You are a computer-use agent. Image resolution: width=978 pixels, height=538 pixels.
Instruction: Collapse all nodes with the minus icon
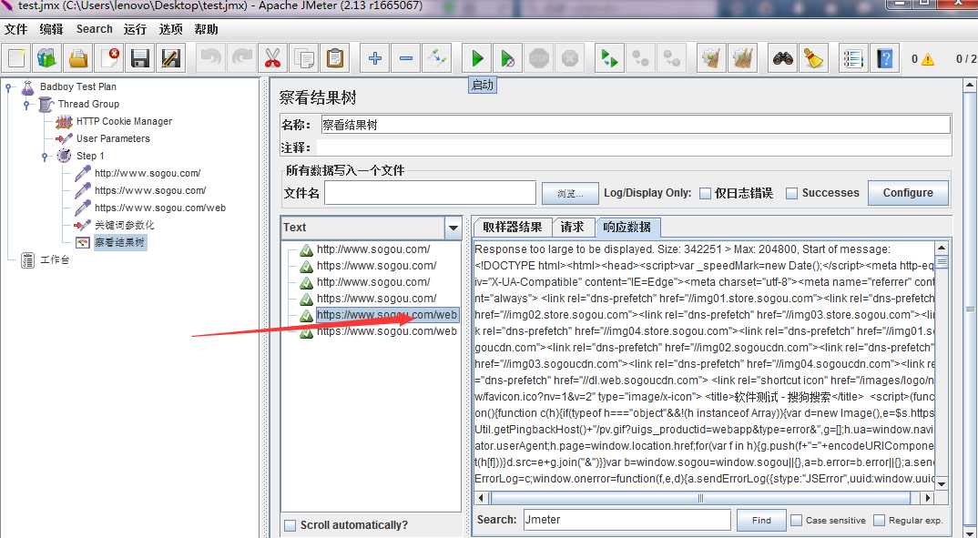pyautogui.click(x=405, y=58)
